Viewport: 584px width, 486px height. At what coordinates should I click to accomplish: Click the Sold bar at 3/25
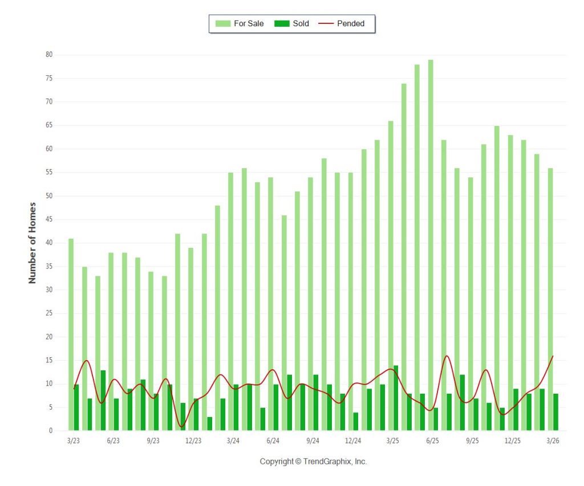(x=396, y=398)
